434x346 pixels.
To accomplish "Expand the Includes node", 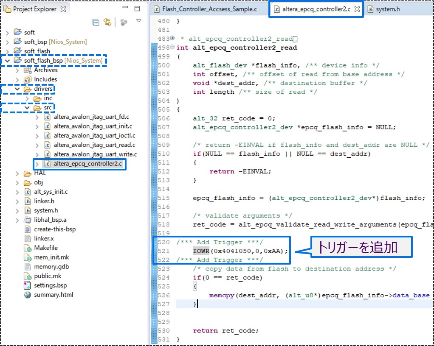I will [17, 80].
